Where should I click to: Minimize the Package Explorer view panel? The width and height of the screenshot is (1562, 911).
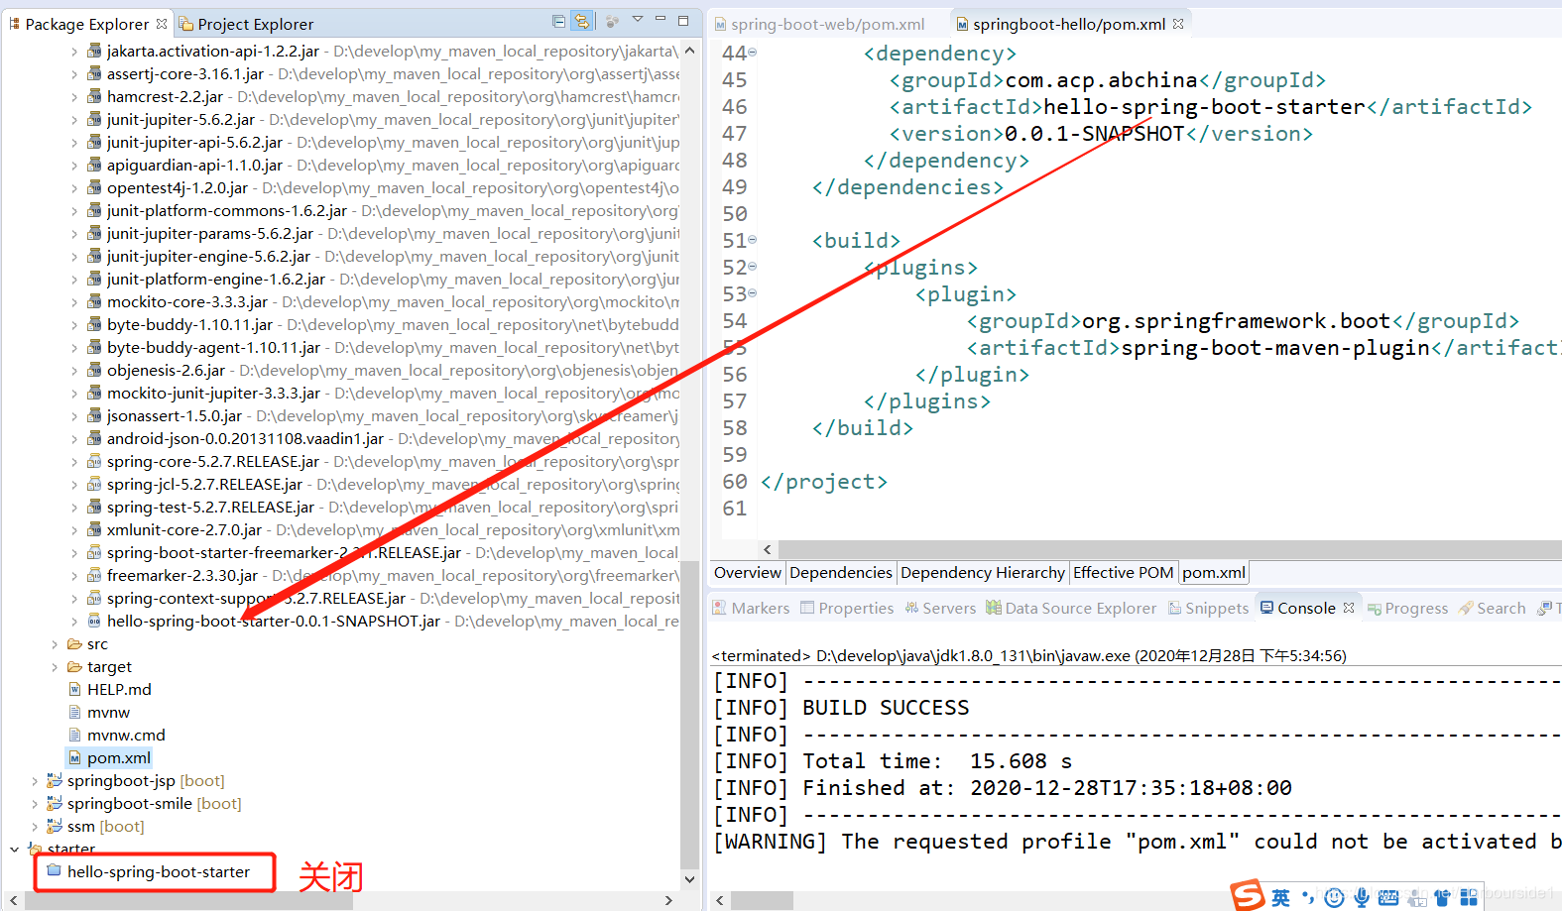click(661, 20)
